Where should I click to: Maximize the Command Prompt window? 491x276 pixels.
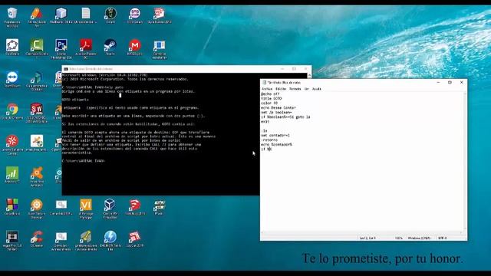(294, 69)
